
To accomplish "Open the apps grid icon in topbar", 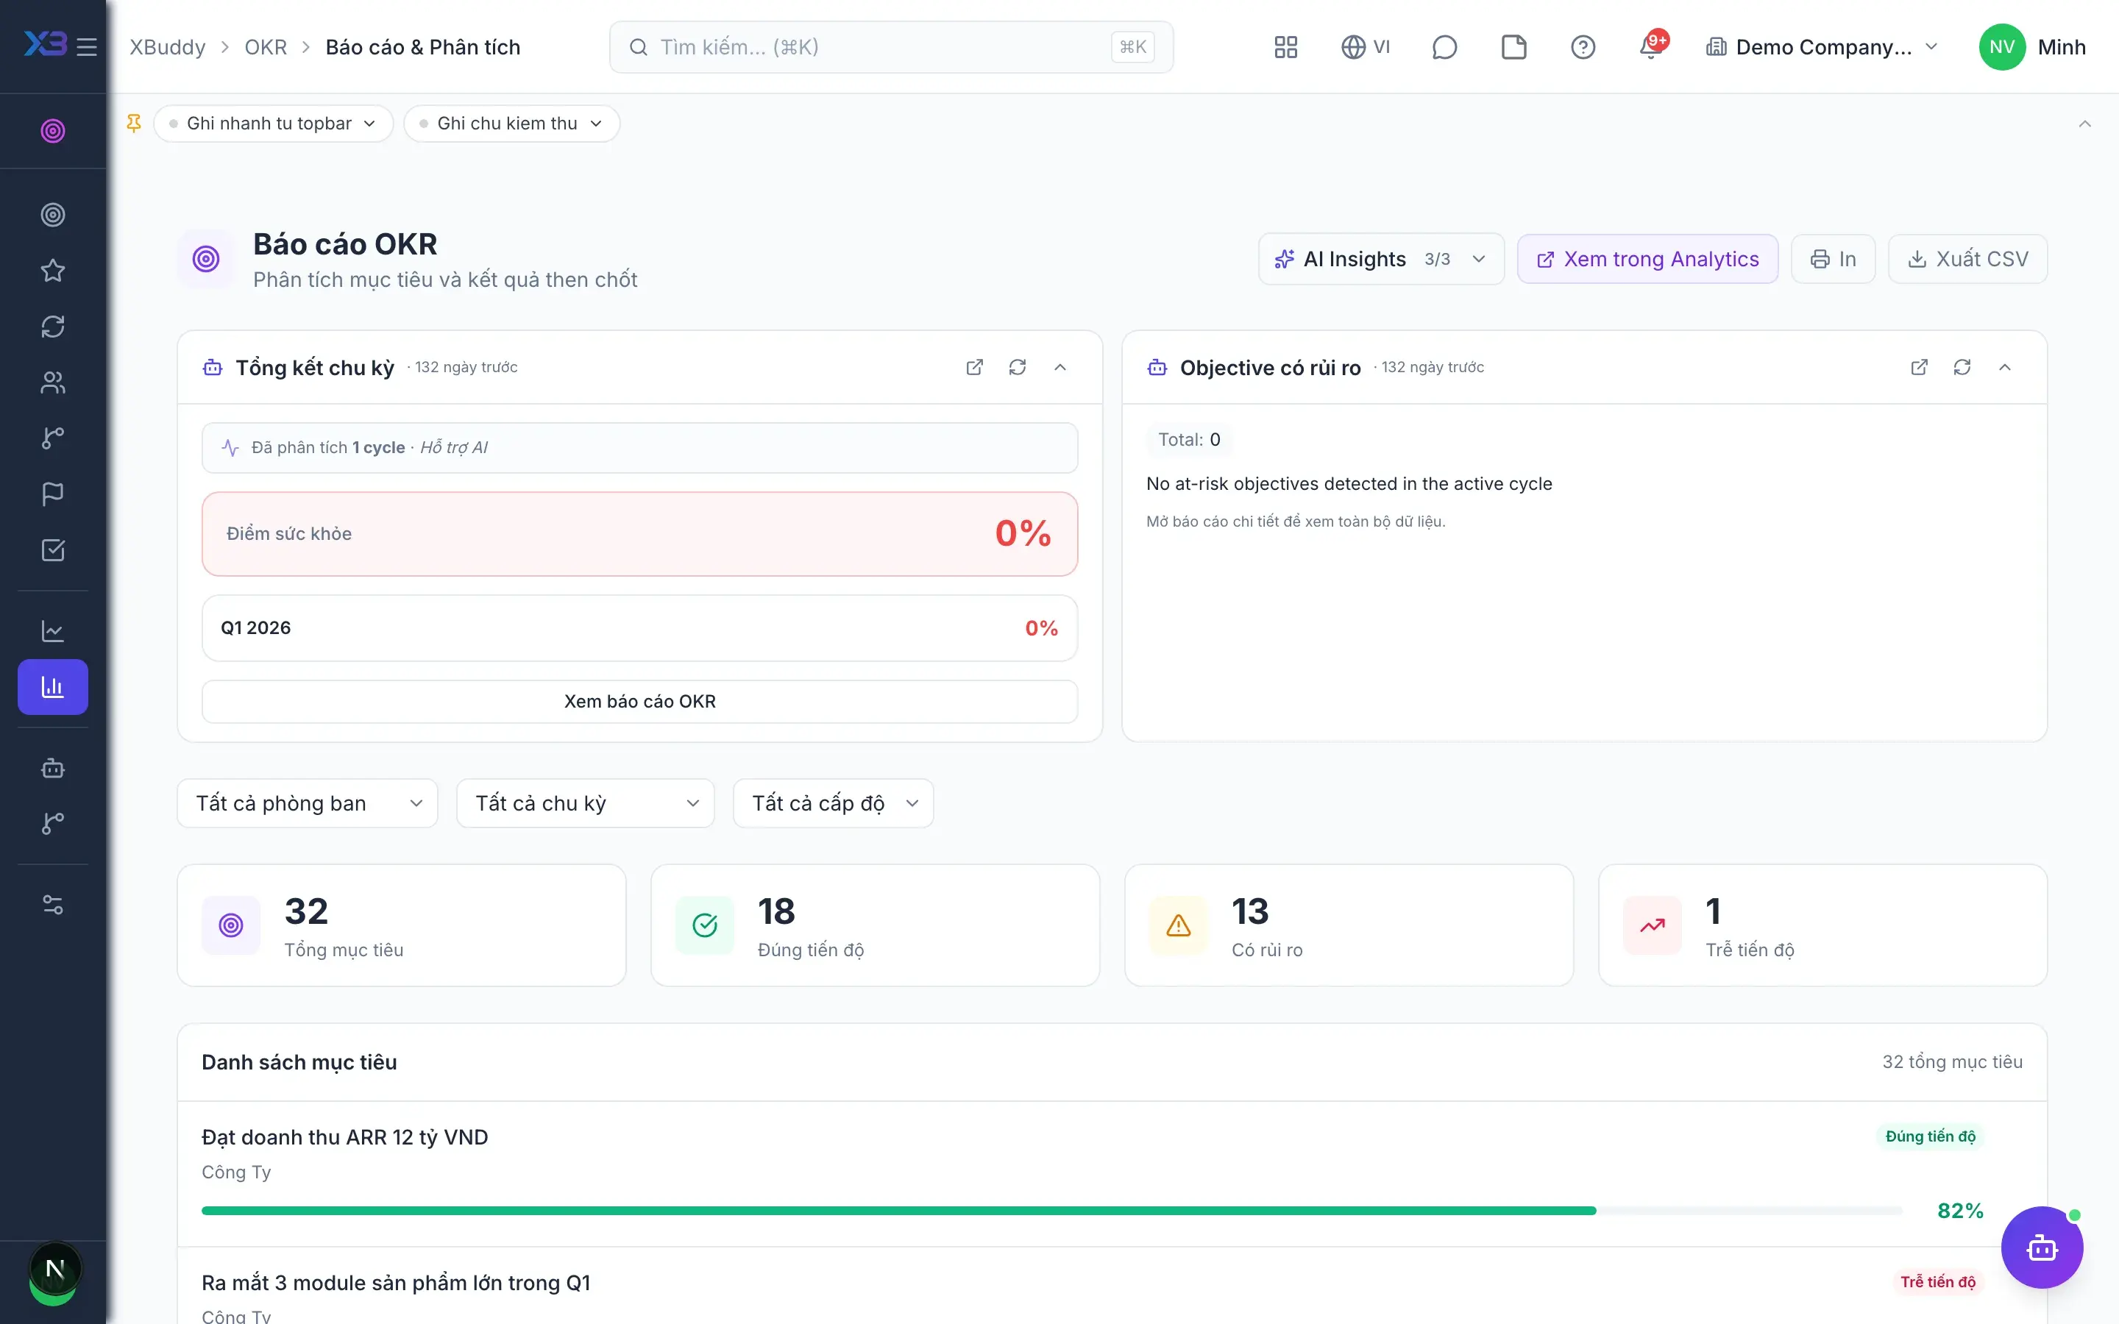I will click(x=1285, y=47).
